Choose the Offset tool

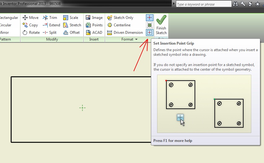point(71,32)
